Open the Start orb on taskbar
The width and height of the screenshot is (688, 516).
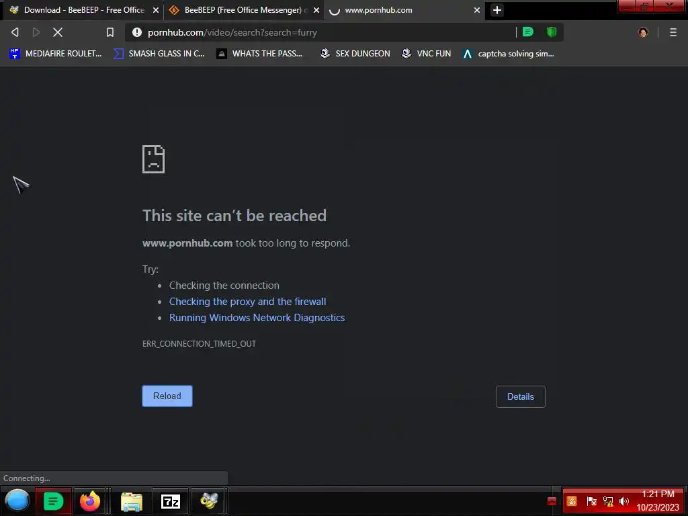(17, 501)
